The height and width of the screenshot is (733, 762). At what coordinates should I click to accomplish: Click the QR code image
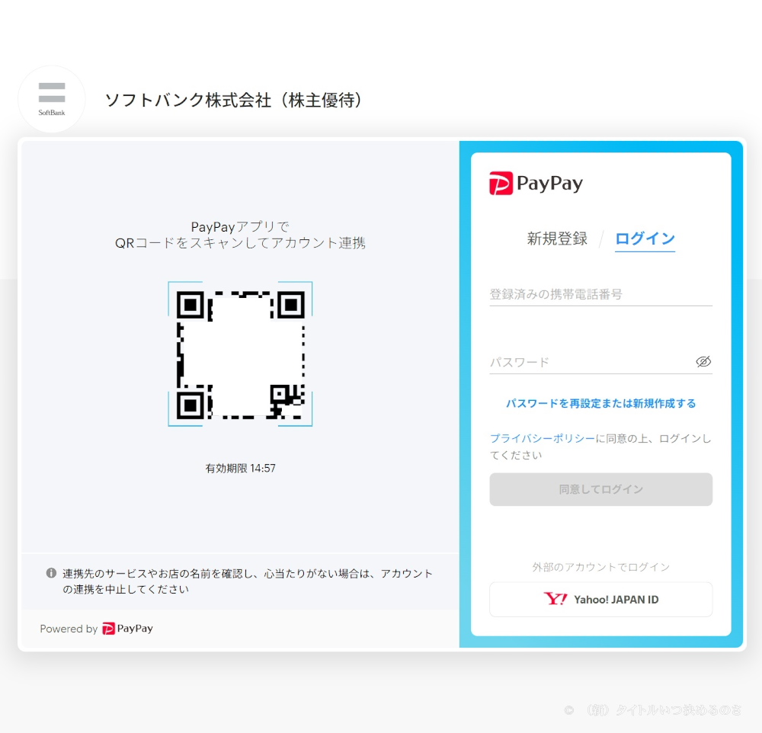tap(240, 354)
